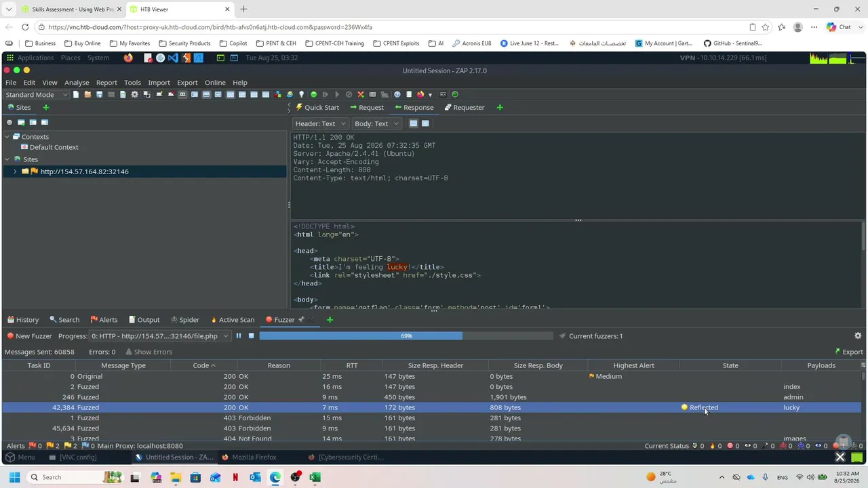The height and width of the screenshot is (488, 868).
Task: Expand the http://154.57.164.82:32146 site node
Action: (15, 171)
